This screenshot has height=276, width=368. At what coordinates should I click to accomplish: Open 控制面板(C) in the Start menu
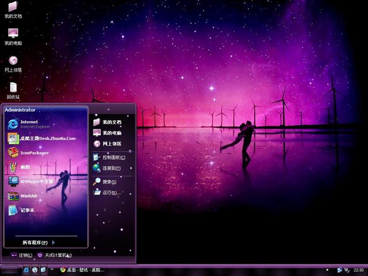(x=113, y=158)
